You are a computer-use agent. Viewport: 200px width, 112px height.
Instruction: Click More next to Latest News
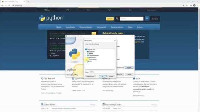tap(93, 105)
